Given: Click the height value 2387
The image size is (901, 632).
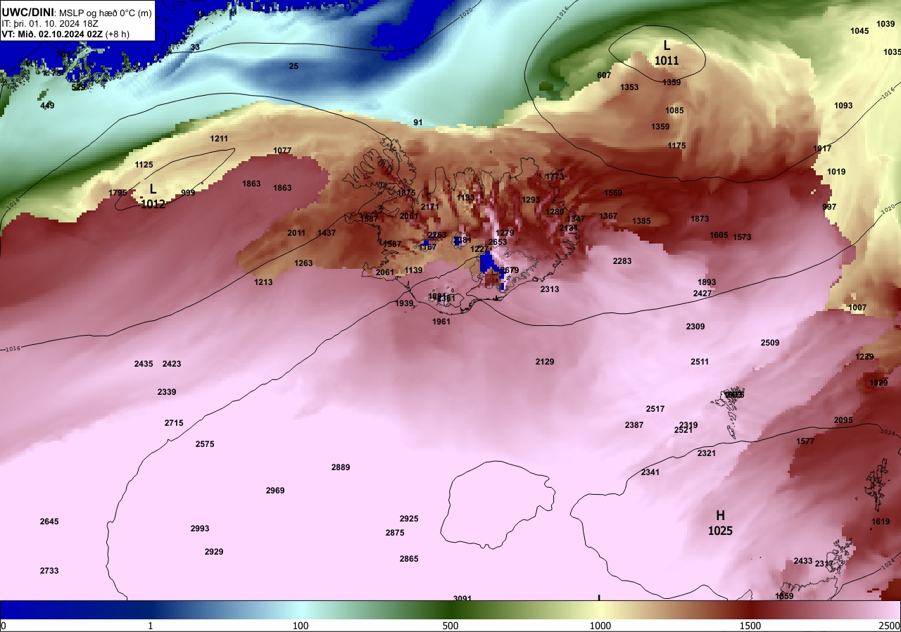Looking at the screenshot, I should pos(634,425).
